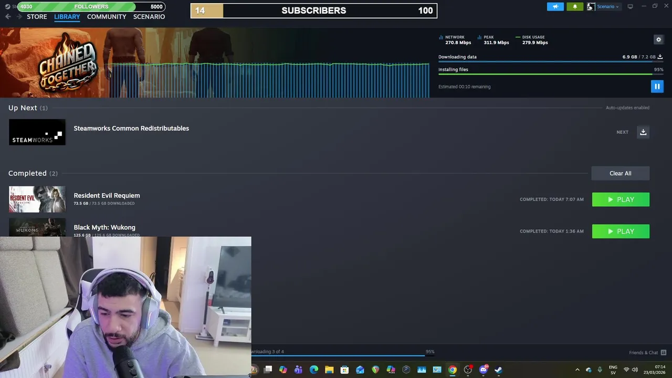
Task: Click the Up Next section heading
Action: pos(28,108)
